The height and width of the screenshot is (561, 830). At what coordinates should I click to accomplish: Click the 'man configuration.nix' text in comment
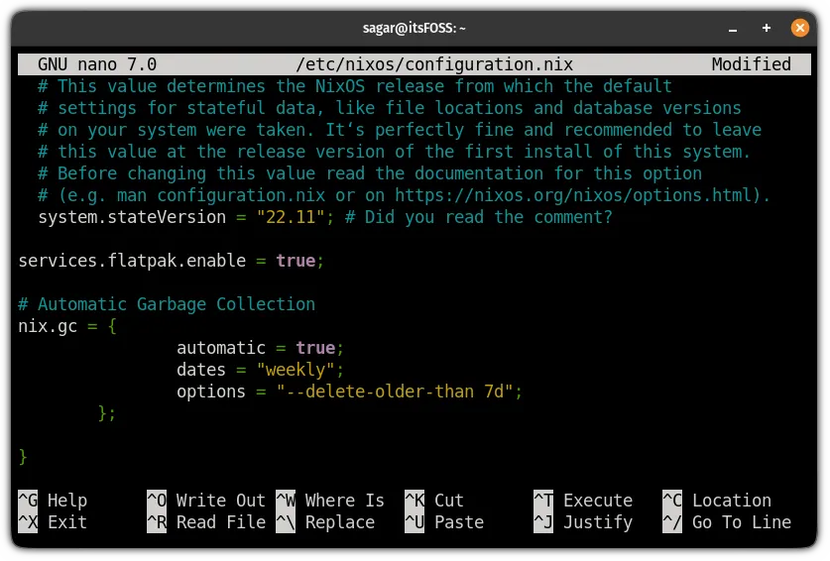click(221, 195)
